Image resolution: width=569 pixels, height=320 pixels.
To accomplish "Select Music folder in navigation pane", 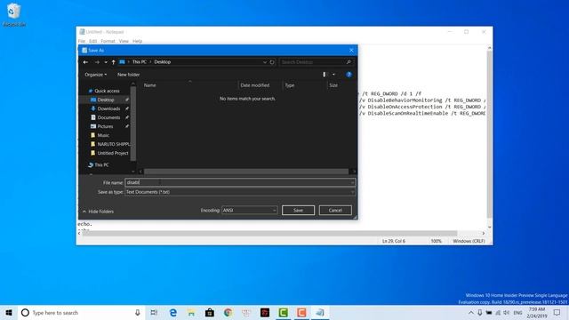I will 103,135.
